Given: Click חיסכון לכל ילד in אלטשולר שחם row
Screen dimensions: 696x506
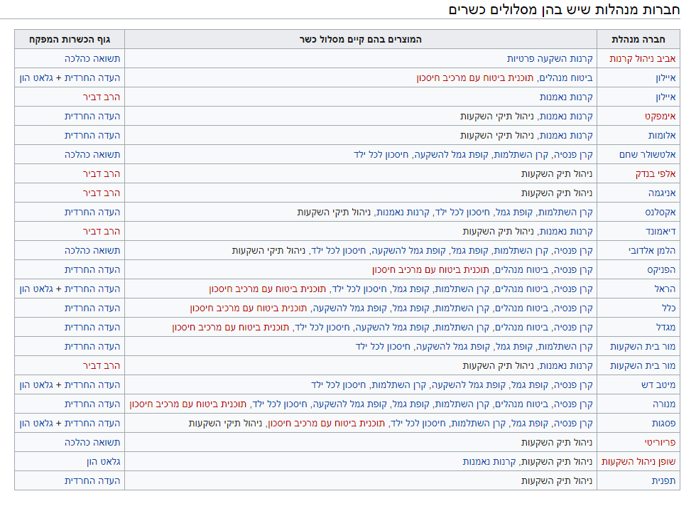Looking at the screenshot, I should point(381,155).
